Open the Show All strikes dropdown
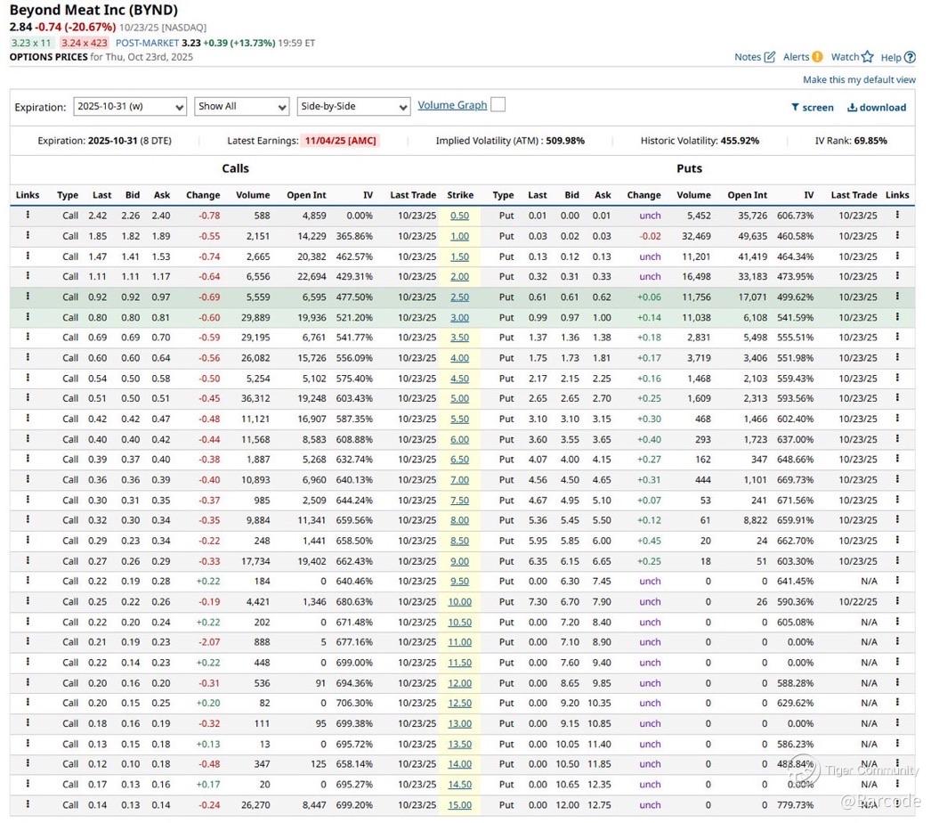This screenshot has width=939, height=823. [x=242, y=107]
